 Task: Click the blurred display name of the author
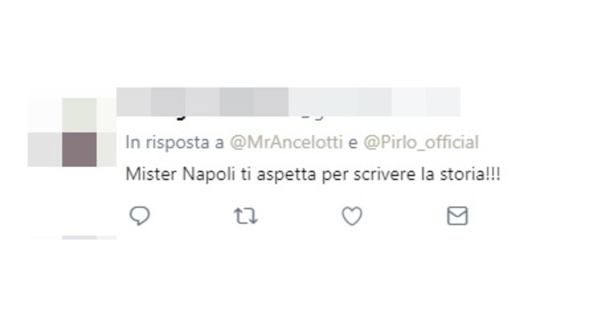point(288,102)
